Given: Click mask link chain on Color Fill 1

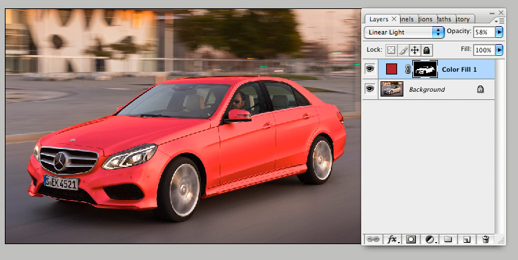Looking at the screenshot, I should pos(407,69).
